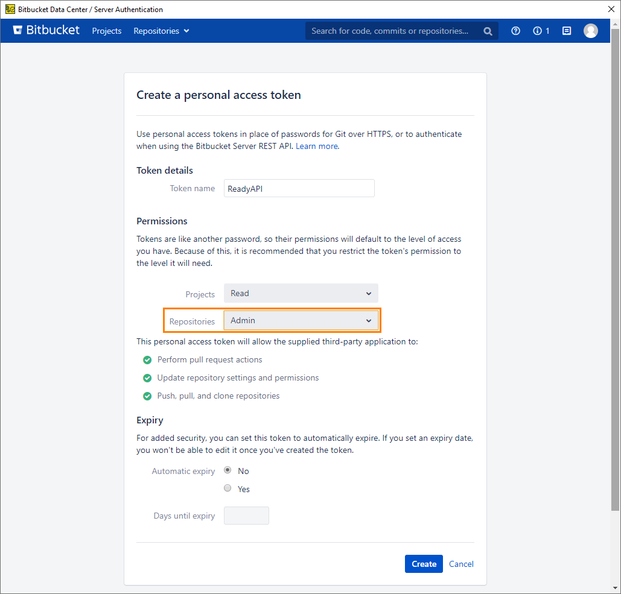Select No for Automatic expiry

pos(228,470)
